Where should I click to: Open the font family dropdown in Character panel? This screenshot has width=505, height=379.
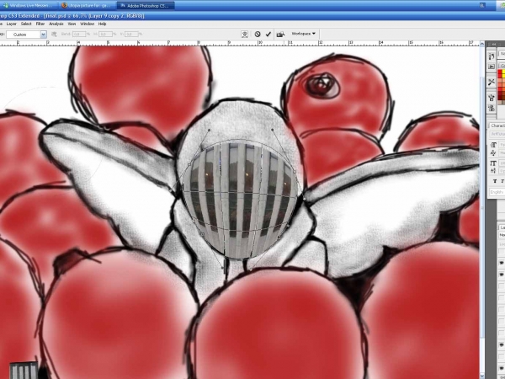497,133
